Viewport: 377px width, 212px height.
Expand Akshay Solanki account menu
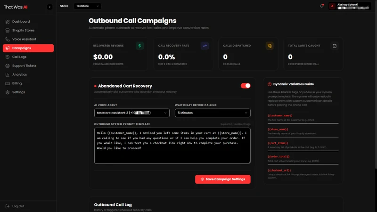pos(350,6)
